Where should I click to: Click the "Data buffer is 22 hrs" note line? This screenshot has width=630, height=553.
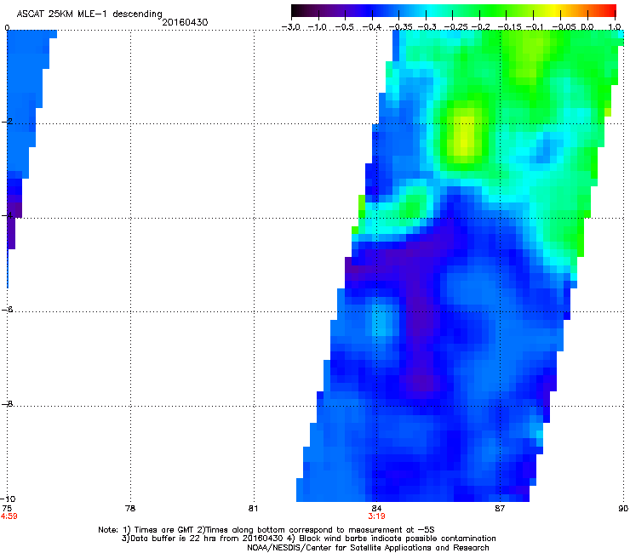308,539
